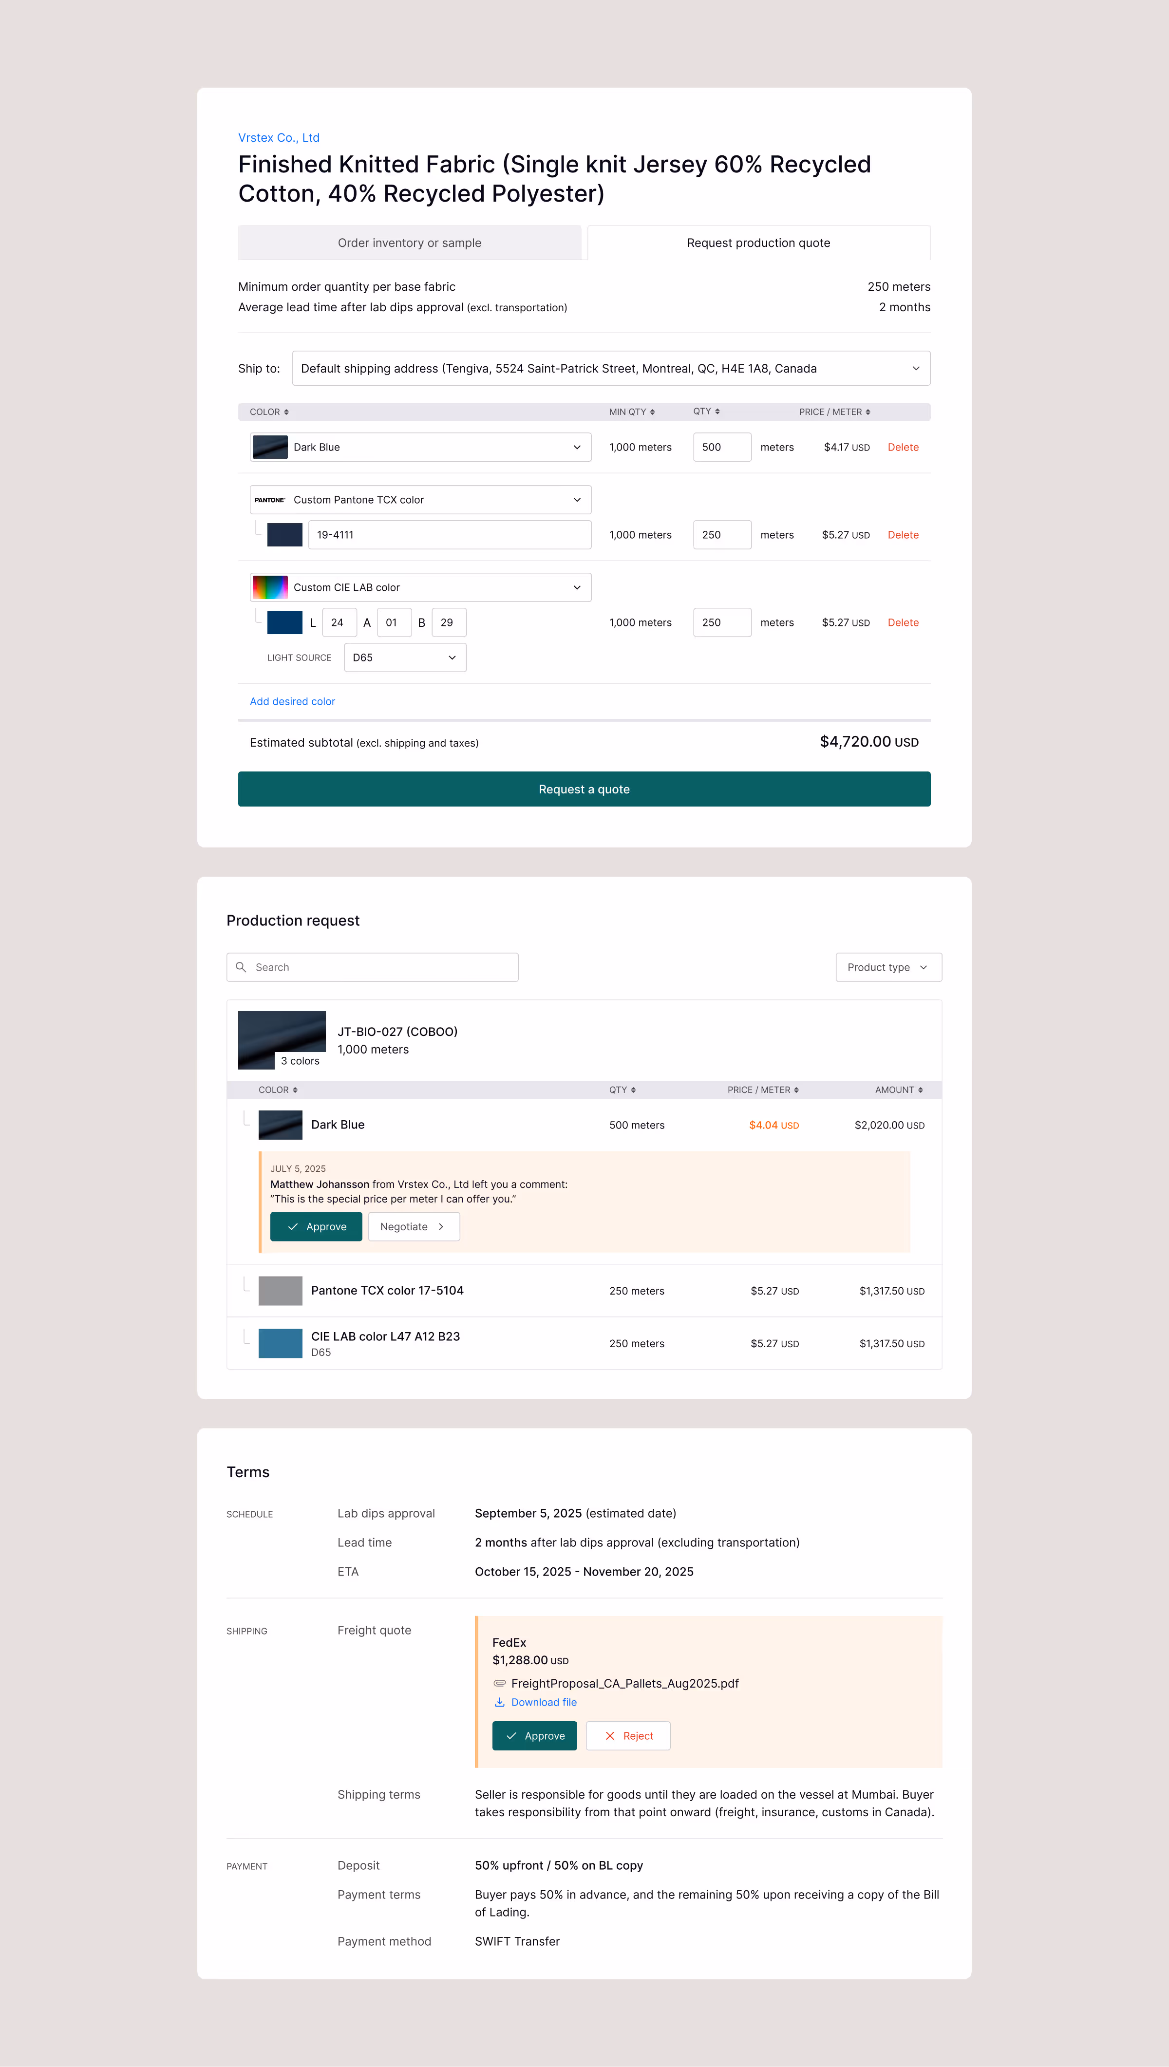
Task: Click Negotiate on Dark Blue price comment
Action: tap(414, 1226)
